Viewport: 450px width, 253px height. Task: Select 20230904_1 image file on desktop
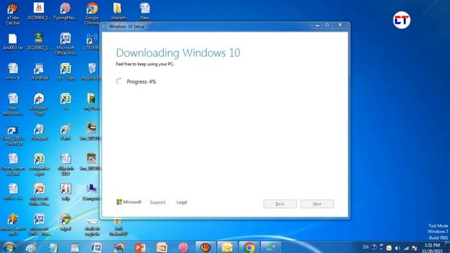39,11
